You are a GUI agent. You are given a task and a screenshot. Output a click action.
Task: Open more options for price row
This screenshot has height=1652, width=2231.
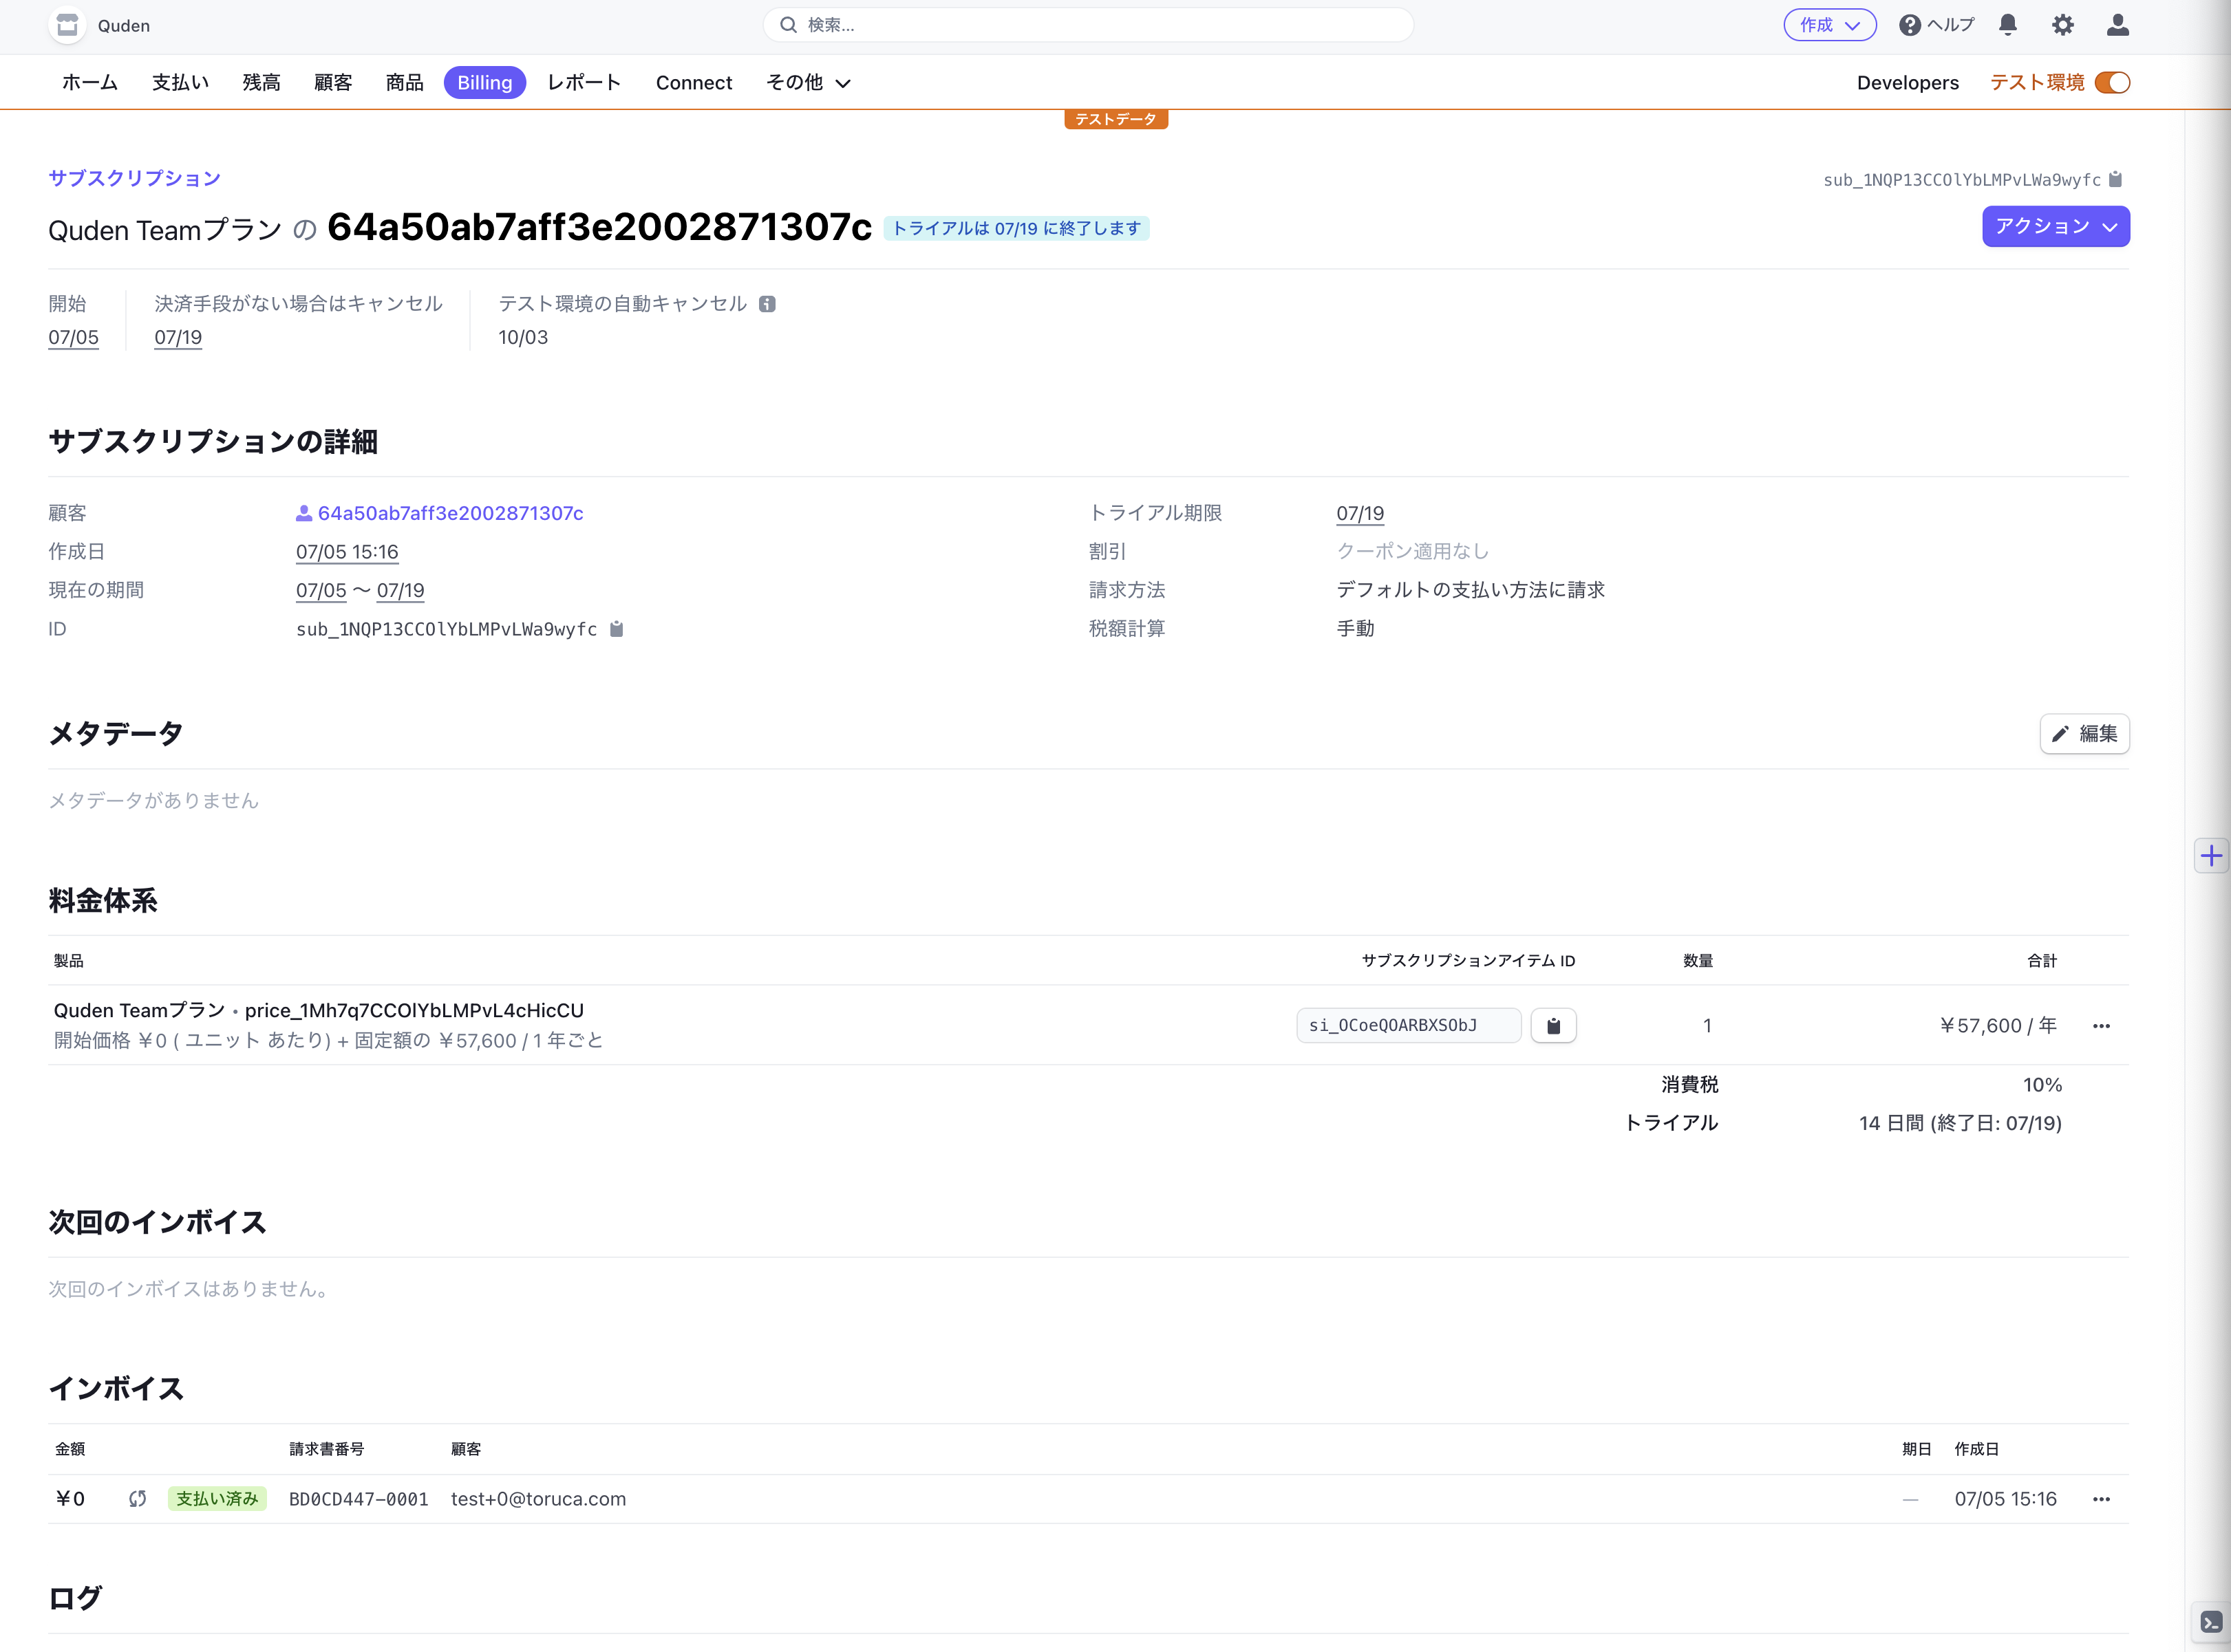tap(2101, 1026)
